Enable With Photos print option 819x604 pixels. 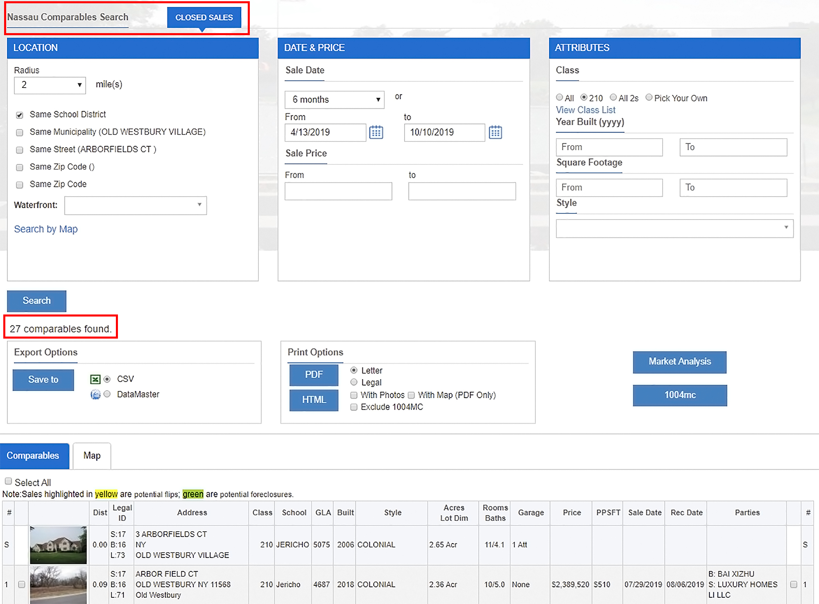354,395
